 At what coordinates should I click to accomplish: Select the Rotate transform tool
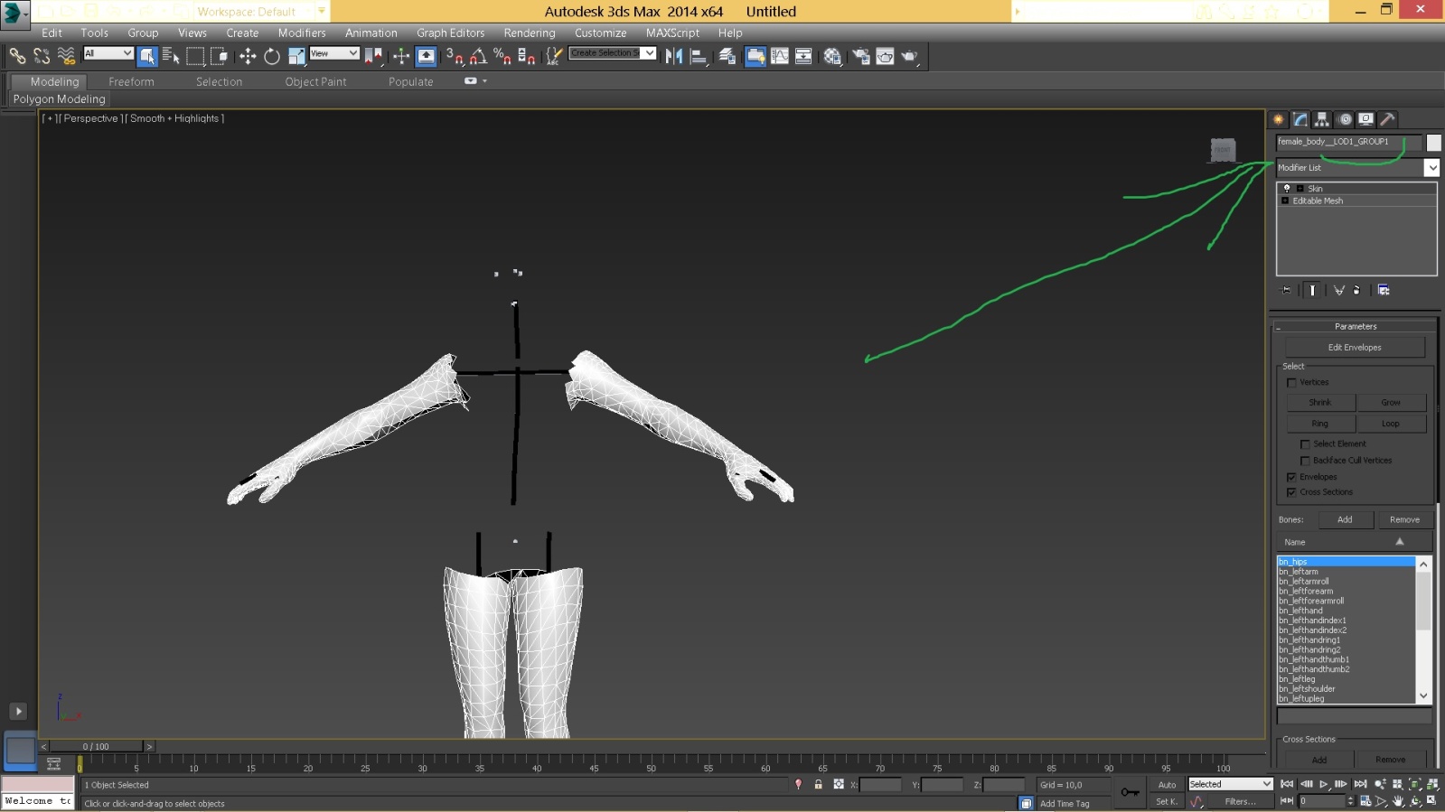(272, 57)
